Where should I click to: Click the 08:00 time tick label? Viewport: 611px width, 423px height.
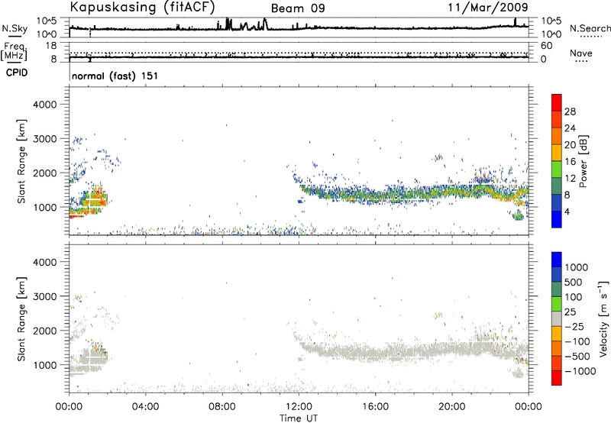pyautogui.click(x=222, y=407)
